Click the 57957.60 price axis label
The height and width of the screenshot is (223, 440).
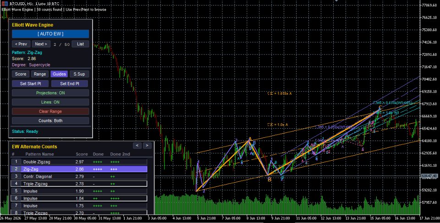tap(429, 202)
